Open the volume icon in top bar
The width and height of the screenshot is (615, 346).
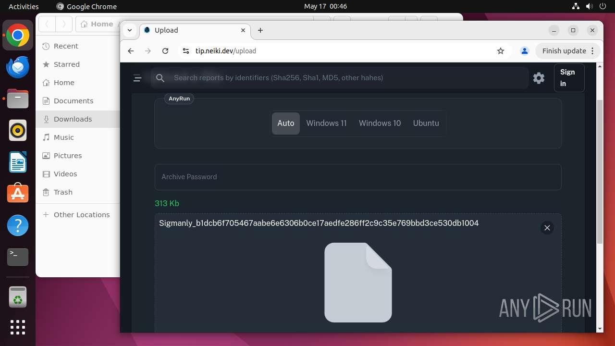tap(589, 6)
